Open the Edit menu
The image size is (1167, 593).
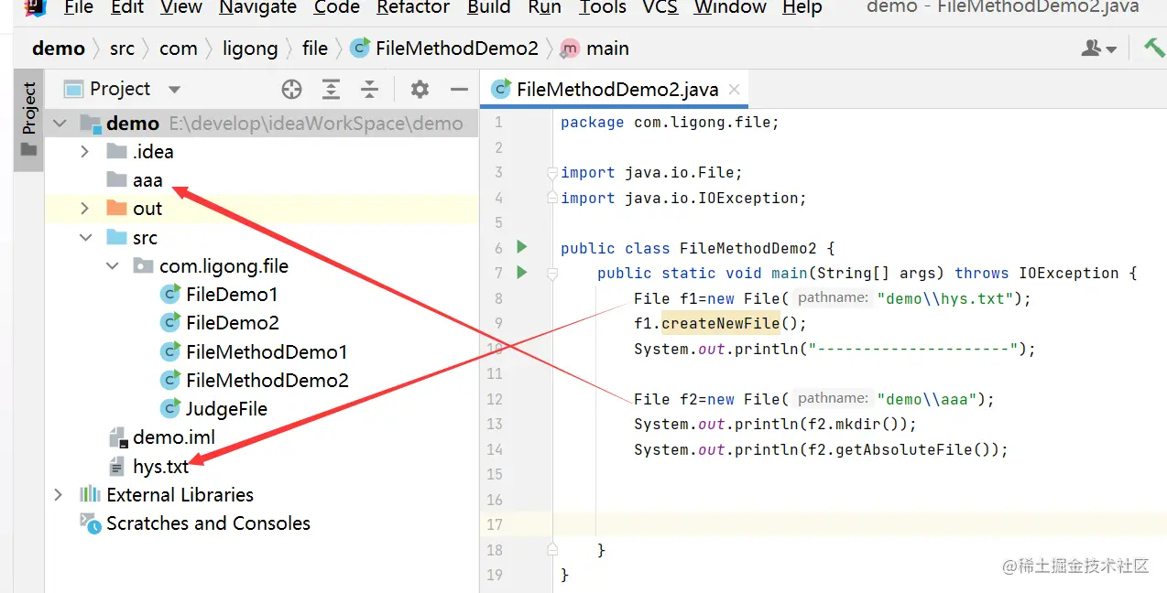127,7
